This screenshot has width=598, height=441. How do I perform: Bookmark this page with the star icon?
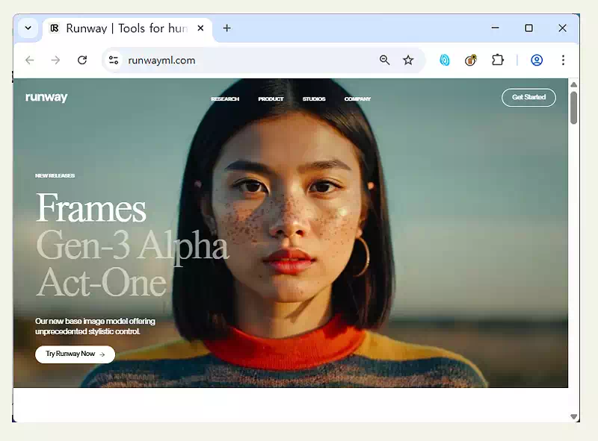coord(408,60)
